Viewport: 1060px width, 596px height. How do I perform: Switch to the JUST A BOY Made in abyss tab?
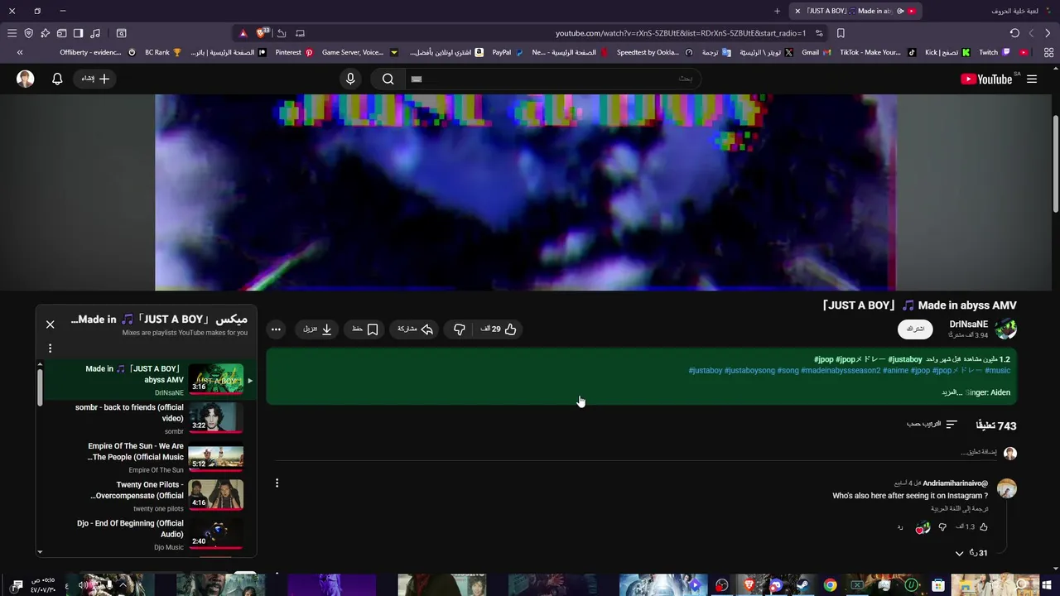pos(855,11)
